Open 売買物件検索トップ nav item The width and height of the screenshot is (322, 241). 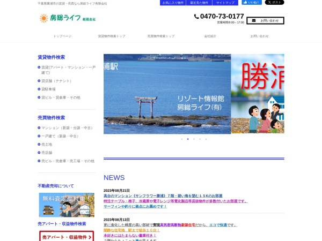coord(161,36)
